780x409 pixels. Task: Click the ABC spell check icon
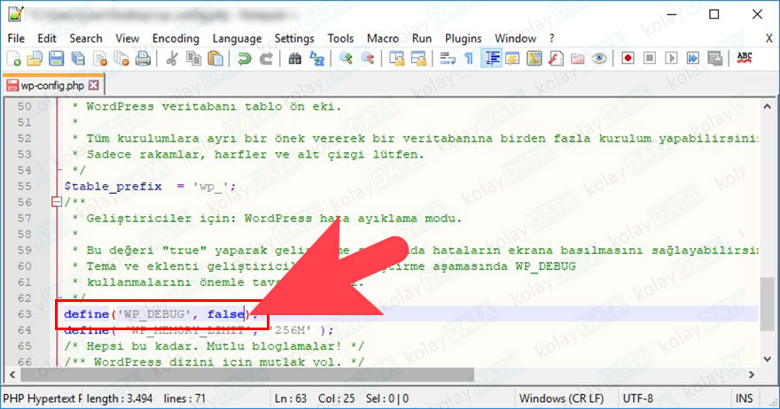[745, 58]
